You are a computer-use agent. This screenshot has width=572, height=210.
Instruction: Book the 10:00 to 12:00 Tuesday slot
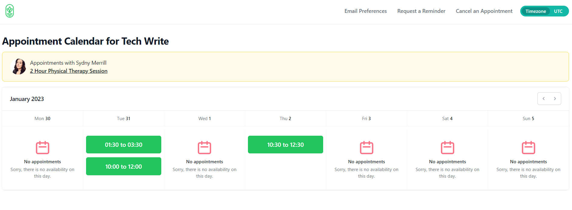(x=123, y=167)
